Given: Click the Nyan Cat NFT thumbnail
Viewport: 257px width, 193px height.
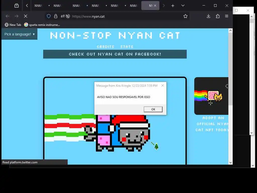Looking at the screenshot, I should (211, 96).
